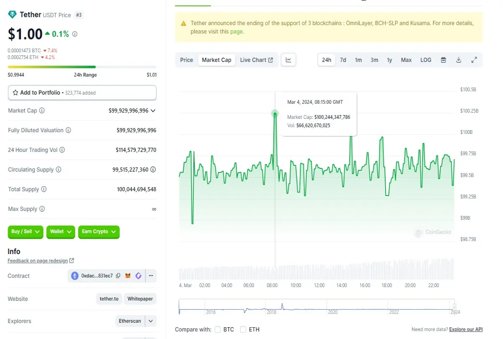This screenshot has height=339, width=503.
Task: Click the warning icon in Tether notice
Action: coord(184,24)
